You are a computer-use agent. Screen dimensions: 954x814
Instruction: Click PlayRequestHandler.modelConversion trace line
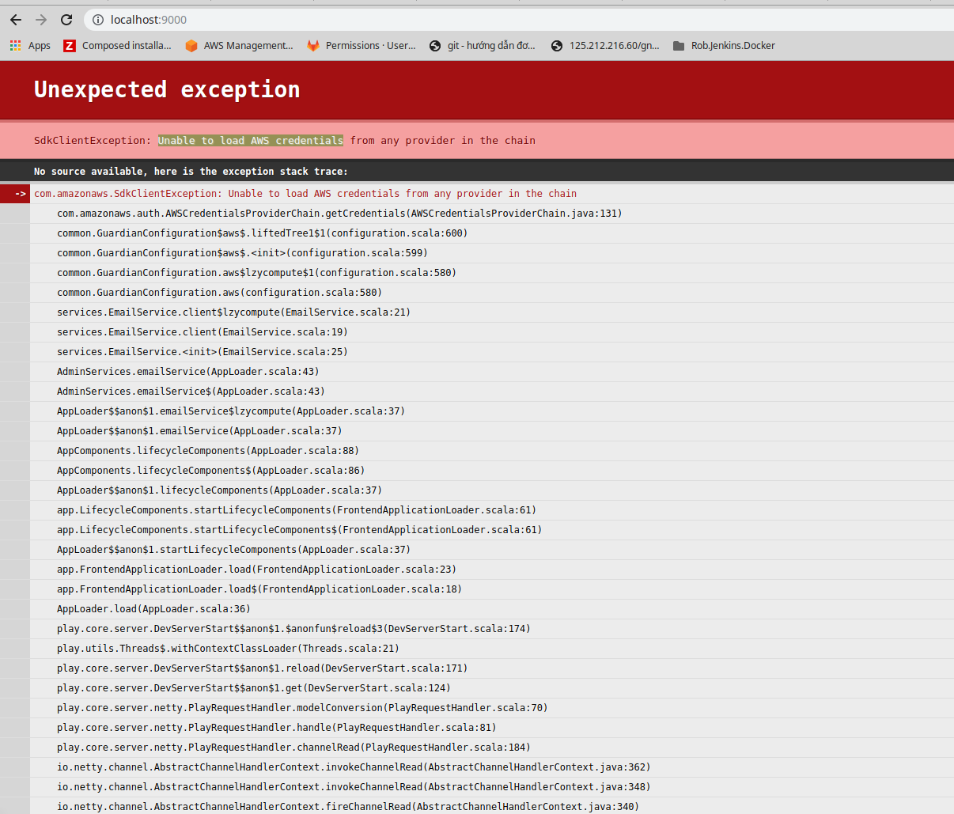[302, 708]
